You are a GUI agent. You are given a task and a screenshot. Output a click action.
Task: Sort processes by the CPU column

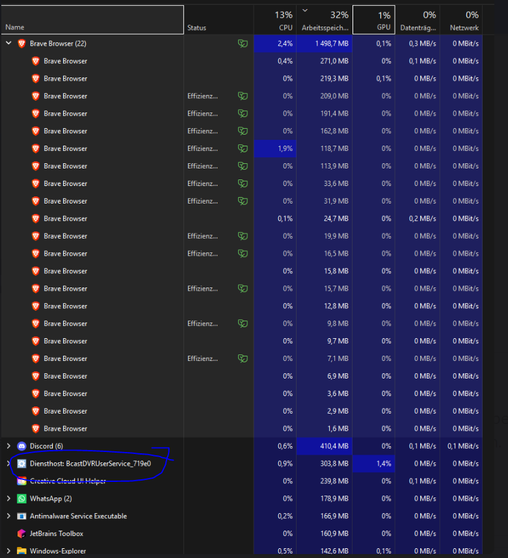tap(275, 20)
